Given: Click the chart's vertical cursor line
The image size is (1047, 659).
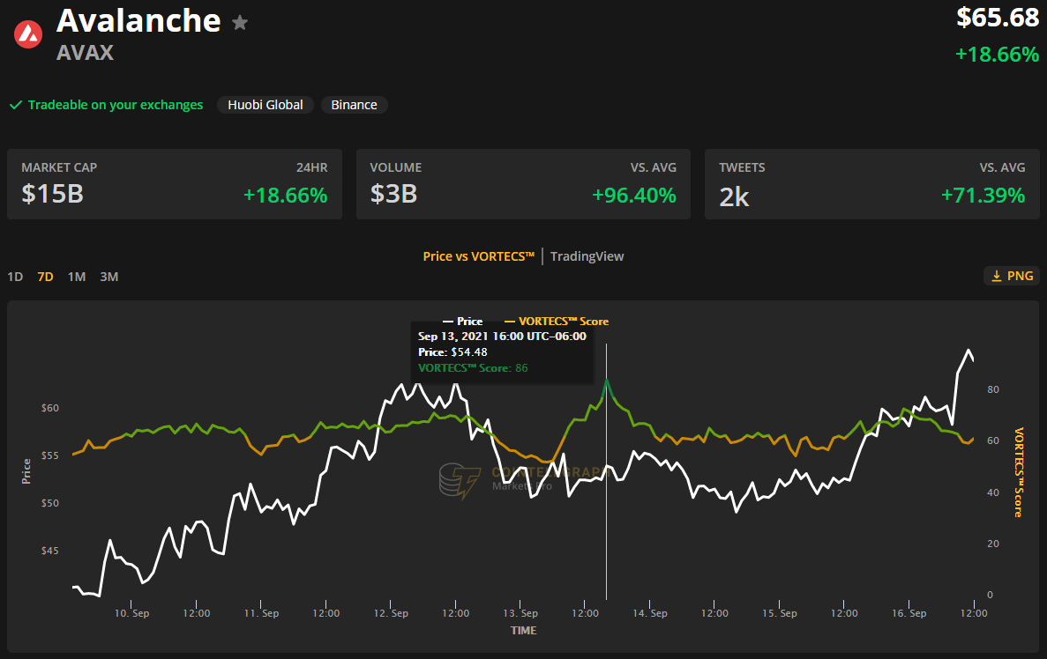Looking at the screenshot, I should (606, 529).
